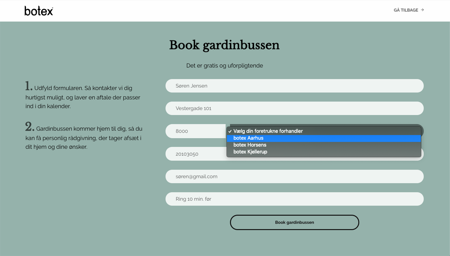Click the checkmark next to the placeholder option
Image resolution: width=450 pixels, height=256 pixels.
coord(230,131)
